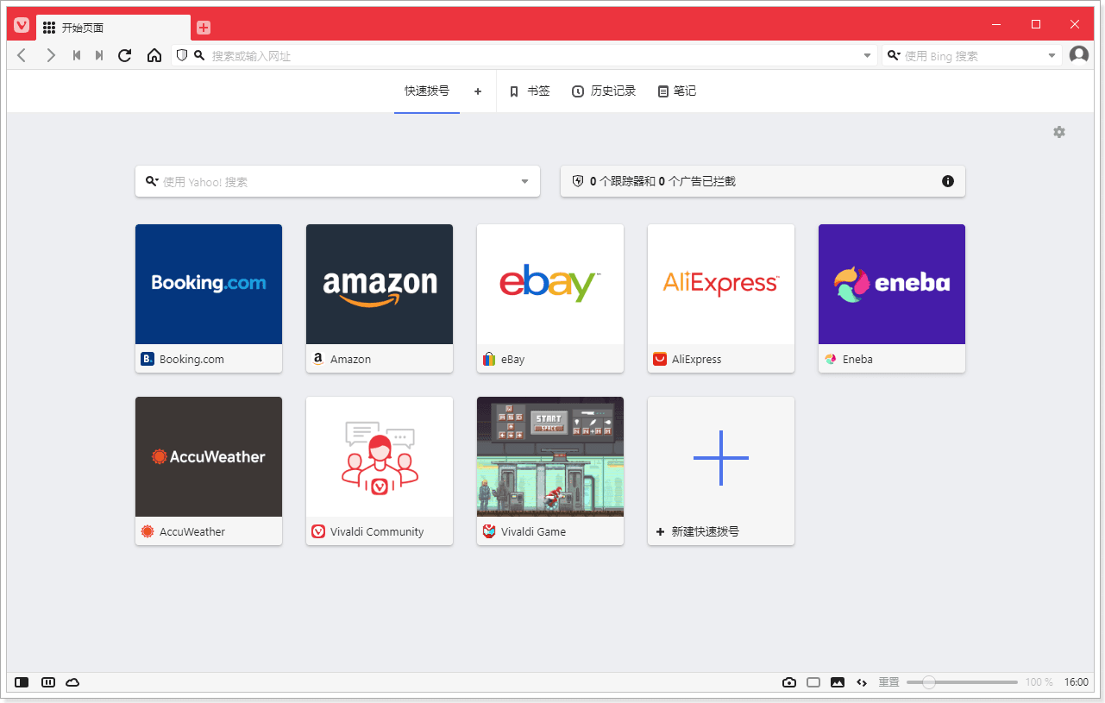Click the trackers and ads blocked text

click(x=662, y=181)
